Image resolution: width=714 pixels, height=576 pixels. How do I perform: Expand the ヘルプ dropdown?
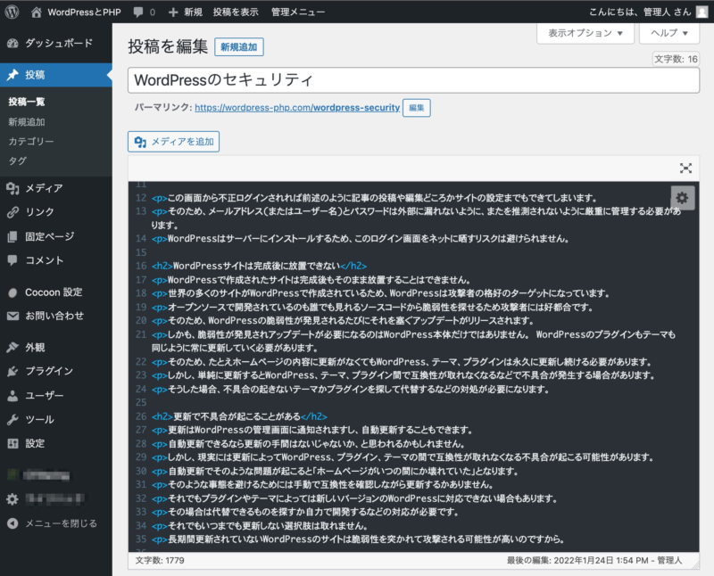(x=668, y=33)
